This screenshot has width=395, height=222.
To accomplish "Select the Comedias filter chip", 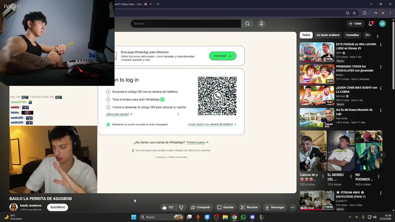I will [352, 35].
